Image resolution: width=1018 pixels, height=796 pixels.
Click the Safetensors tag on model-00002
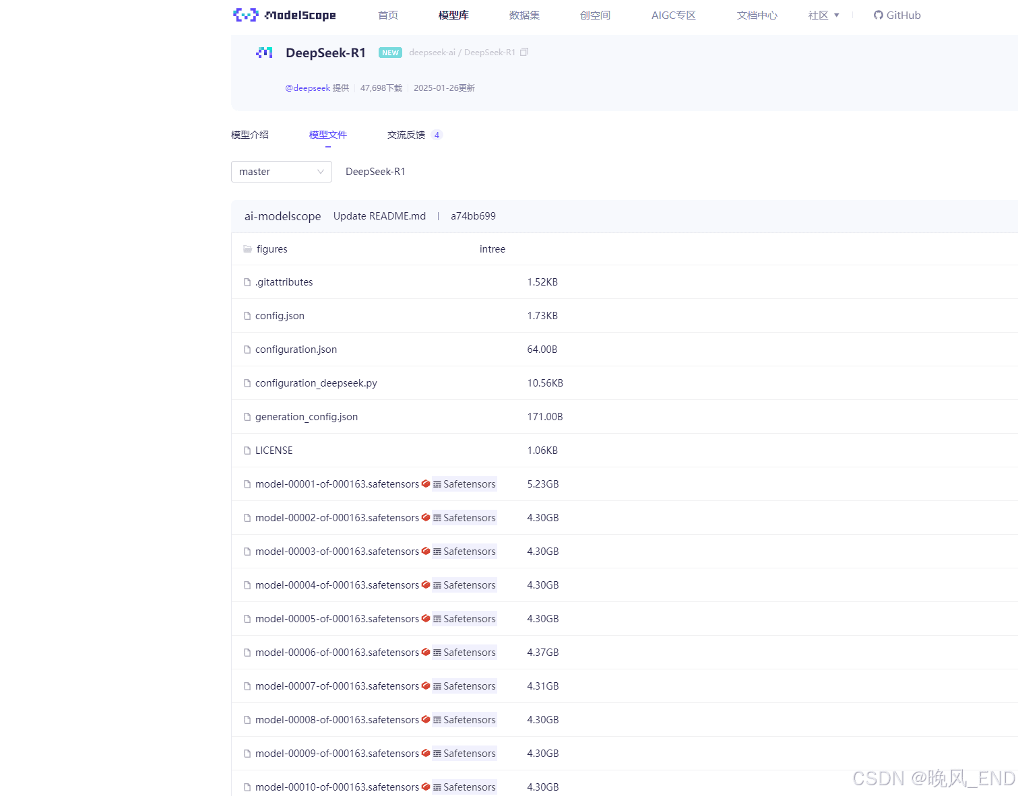point(465,518)
